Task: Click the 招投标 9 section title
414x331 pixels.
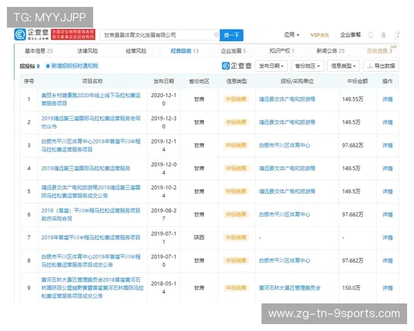Action: 30,66
